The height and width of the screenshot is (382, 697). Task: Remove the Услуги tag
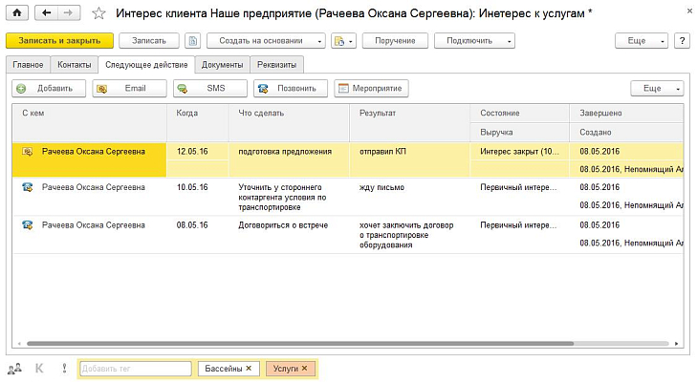click(304, 368)
